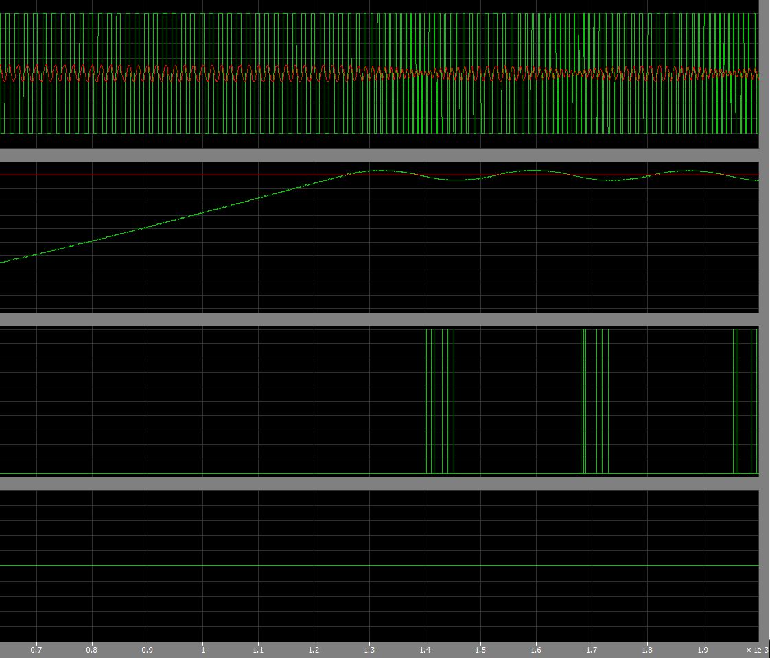The width and height of the screenshot is (770, 658).
Task: Click the second pulse burst near 1.7
Action: pyautogui.click(x=594, y=401)
